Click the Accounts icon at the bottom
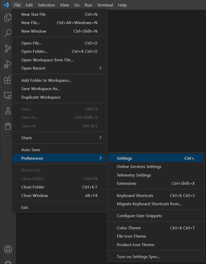Viewport: 206px width, 264px height. point(8,249)
